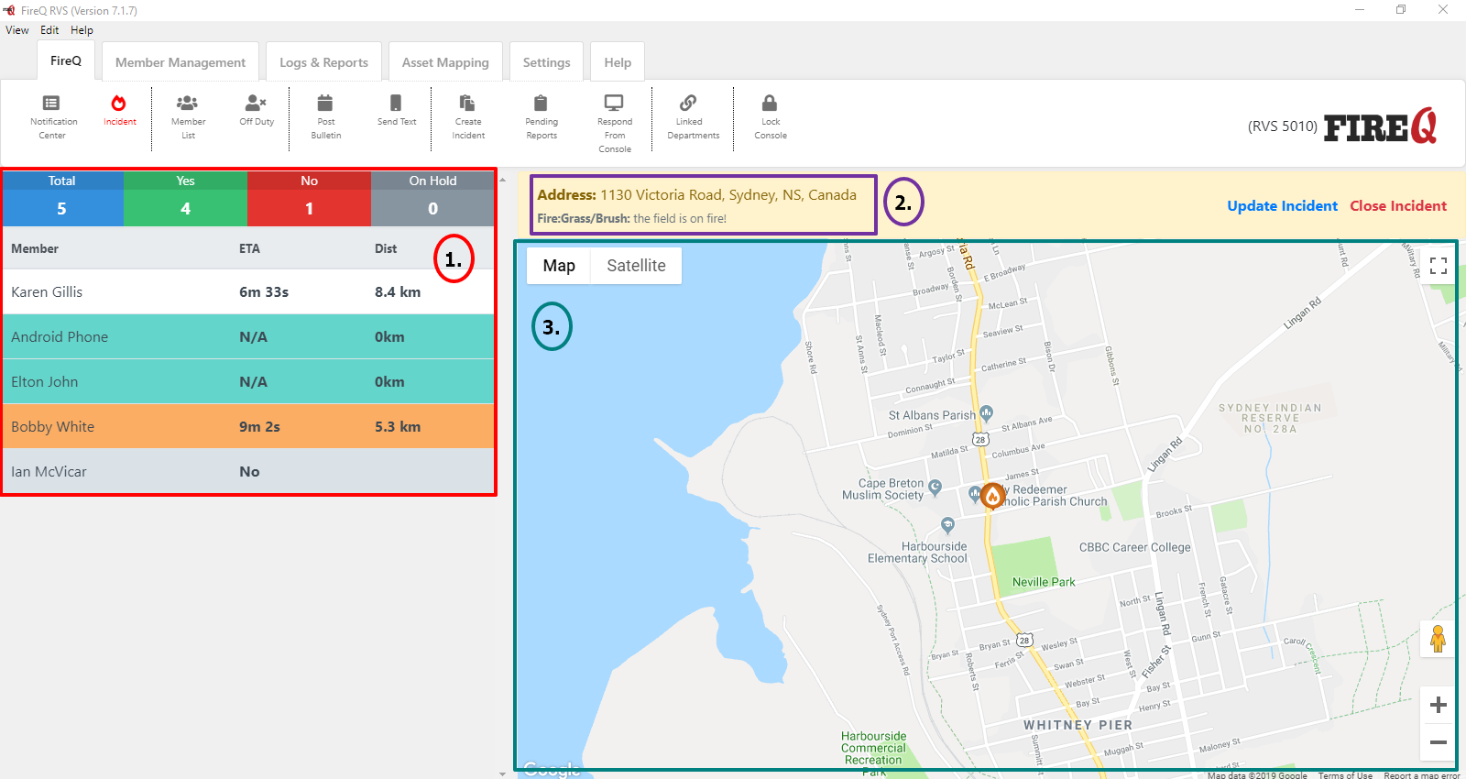Screen dimensions: 1466x779
Task: Click the ETA column header
Action: (x=249, y=248)
